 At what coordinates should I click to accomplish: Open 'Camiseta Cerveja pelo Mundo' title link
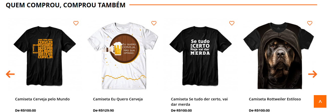[x=42, y=99]
